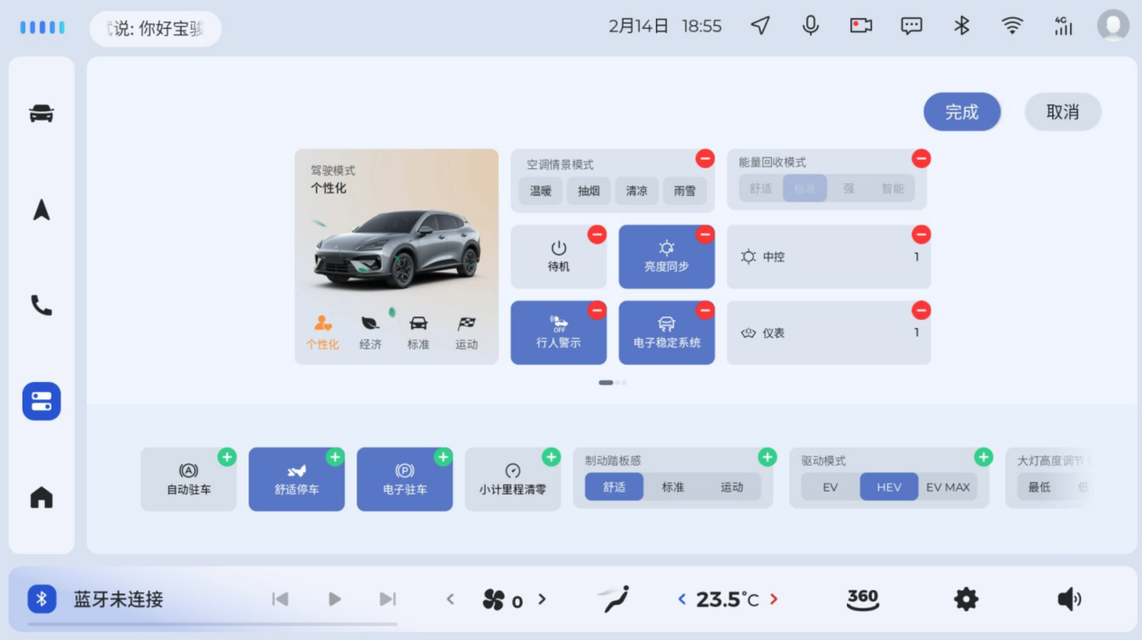Select 运动 driving mode
This screenshot has height=640, width=1142.
pyautogui.click(x=466, y=333)
